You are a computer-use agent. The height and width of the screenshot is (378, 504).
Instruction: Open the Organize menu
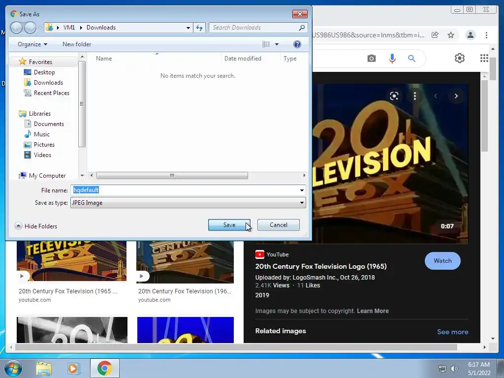click(32, 44)
